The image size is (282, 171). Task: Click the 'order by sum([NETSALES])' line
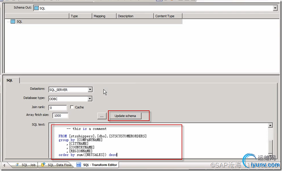click(x=88, y=155)
